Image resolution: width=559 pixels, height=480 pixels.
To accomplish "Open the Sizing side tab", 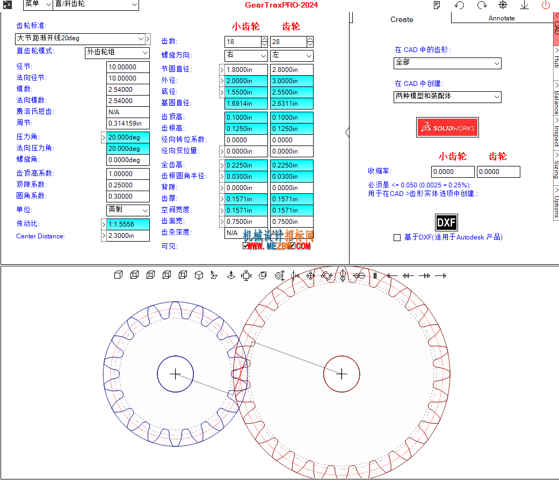I will [x=556, y=167].
